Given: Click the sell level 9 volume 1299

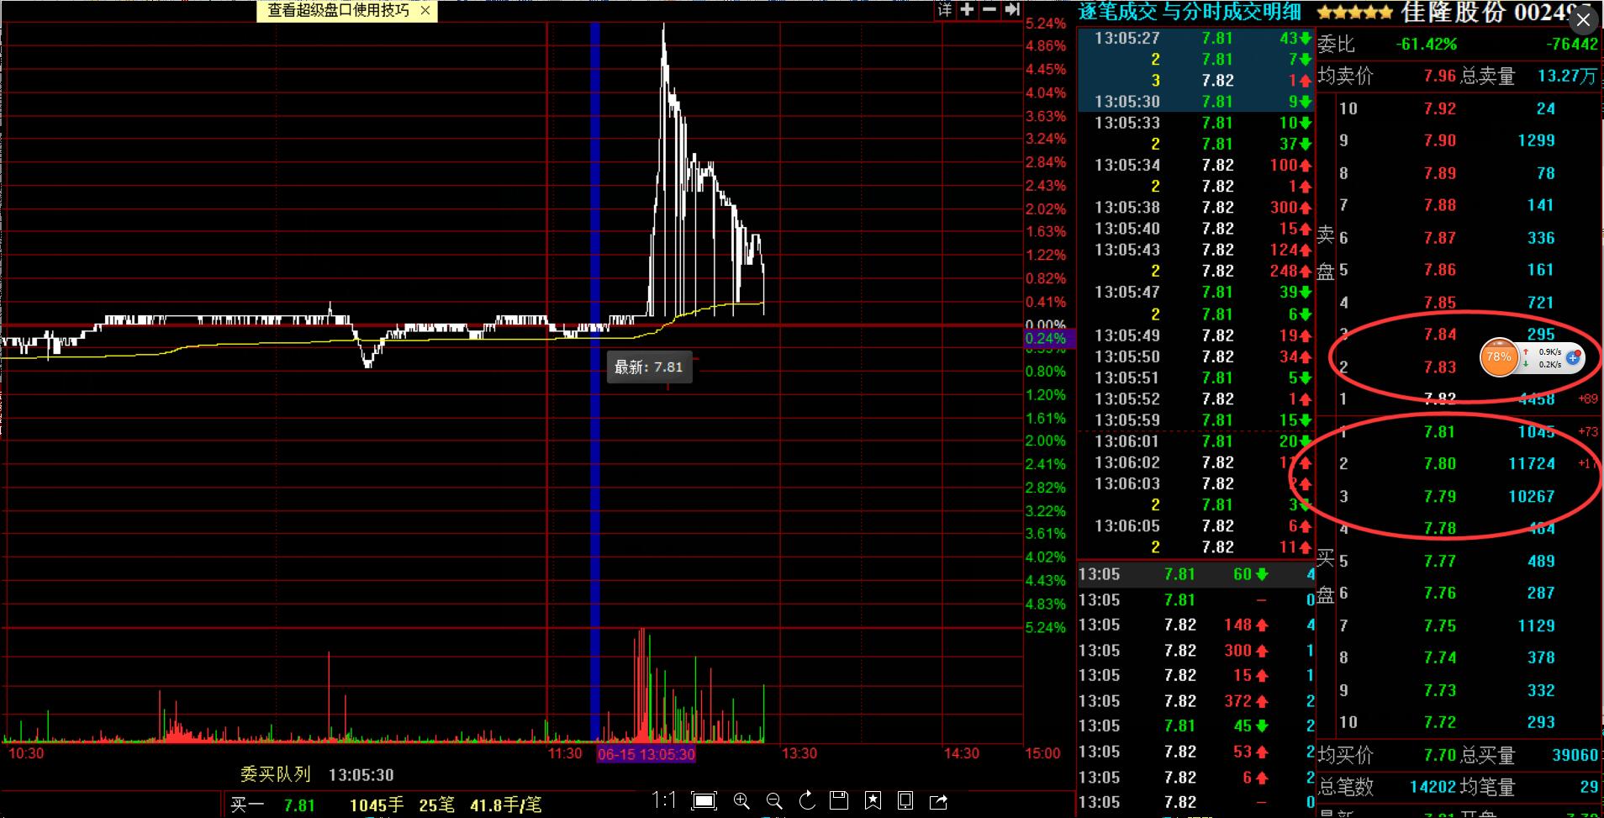Looking at the screenshot, I should 1536,140.
